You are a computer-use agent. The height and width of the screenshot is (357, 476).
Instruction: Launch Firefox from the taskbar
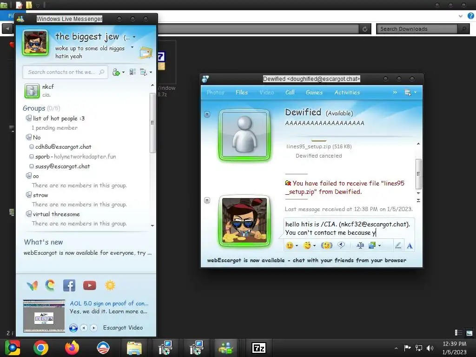pos(72,348)
